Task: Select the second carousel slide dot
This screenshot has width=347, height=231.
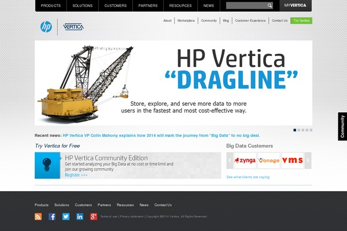Action: 299,130
